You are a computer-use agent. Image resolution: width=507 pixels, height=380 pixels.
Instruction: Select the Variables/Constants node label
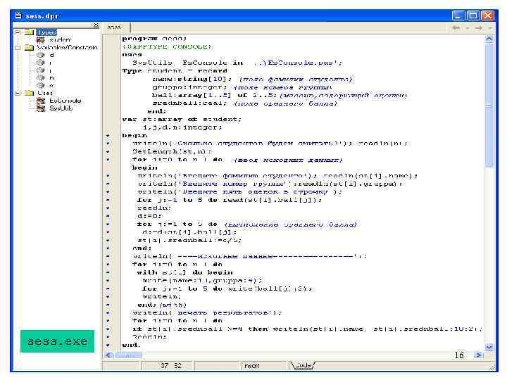point(67,48)
